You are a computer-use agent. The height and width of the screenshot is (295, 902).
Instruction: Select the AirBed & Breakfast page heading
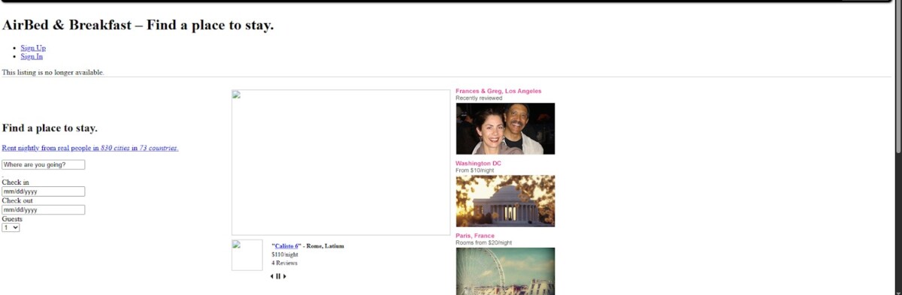(x=138, y=26)
